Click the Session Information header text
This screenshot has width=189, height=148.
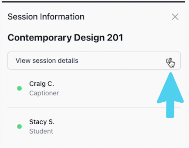click(46, 17)
